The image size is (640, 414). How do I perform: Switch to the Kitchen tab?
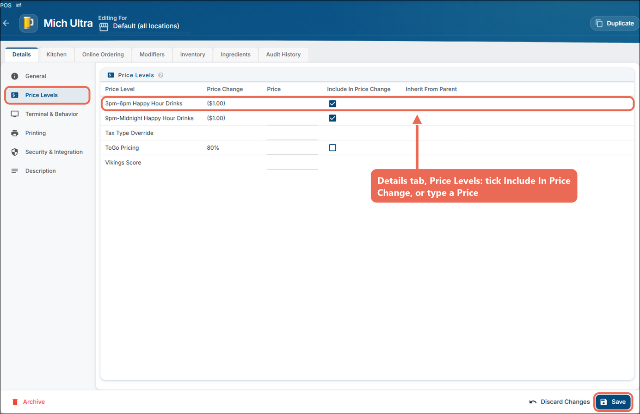[56, 55]
